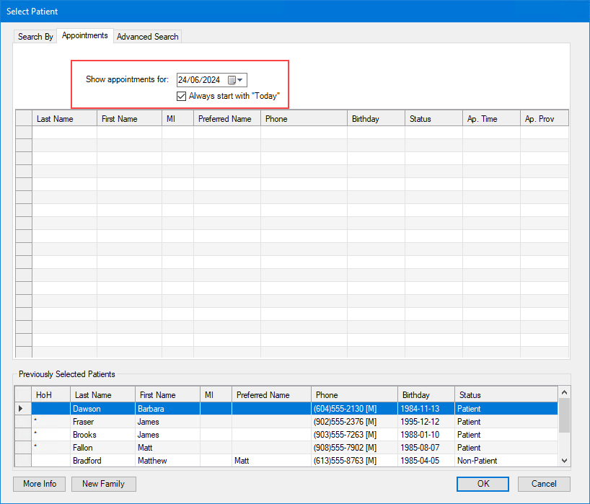The height and width of the screenshot is (504, 590).
Task: Click the OK button
Action: [483, 484]
